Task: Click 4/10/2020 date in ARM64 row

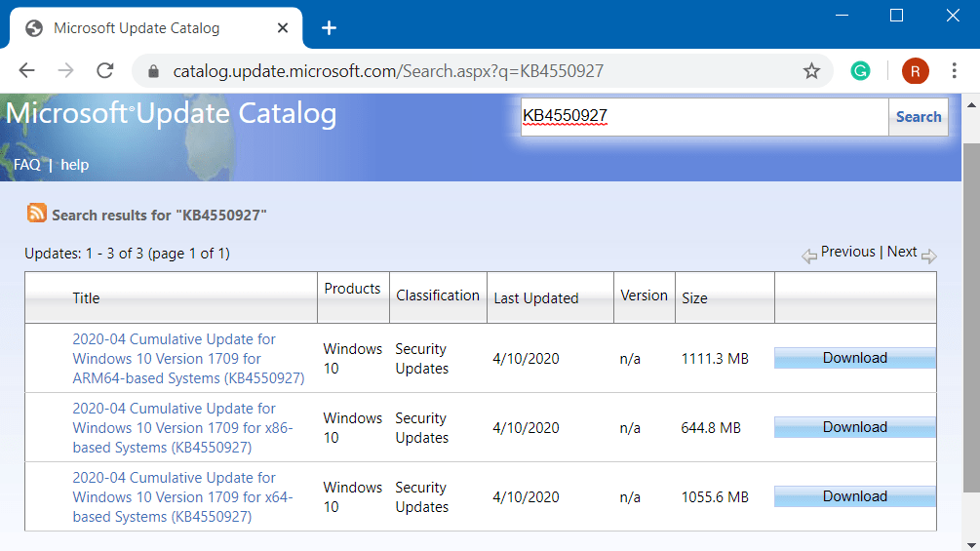Action: click(526, 359)
